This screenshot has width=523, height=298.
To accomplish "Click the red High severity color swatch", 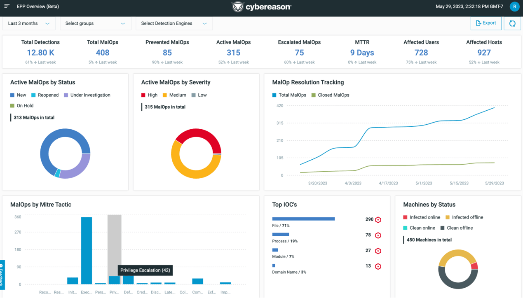I will (143, 95).
